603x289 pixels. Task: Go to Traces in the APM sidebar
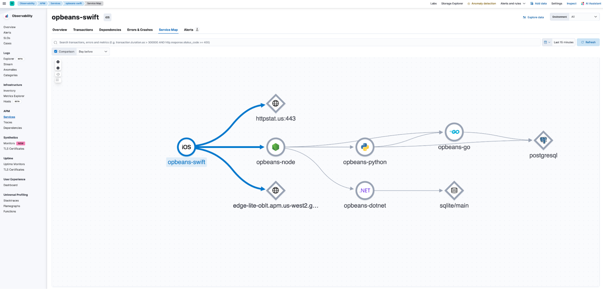coord(8,122)
